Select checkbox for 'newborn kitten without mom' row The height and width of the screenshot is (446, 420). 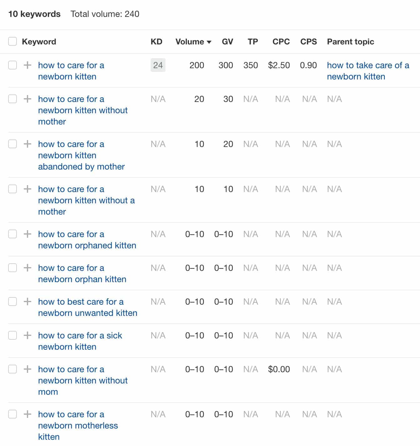[12, 369]
